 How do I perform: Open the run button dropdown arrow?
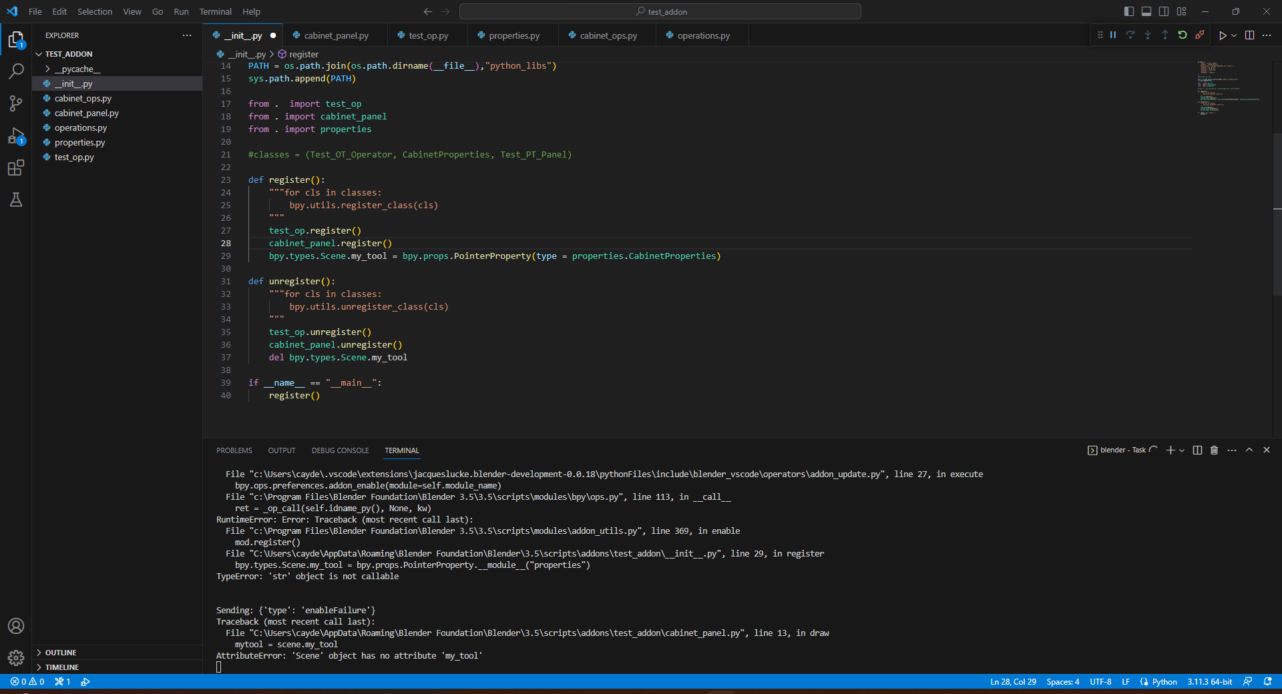pyautogui.click(x=1234, y=35)
